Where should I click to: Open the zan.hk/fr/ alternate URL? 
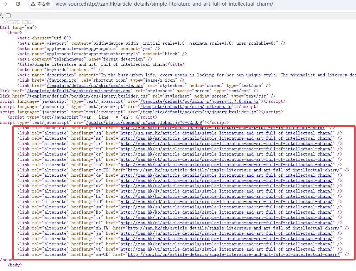click(x=226, y=144)
